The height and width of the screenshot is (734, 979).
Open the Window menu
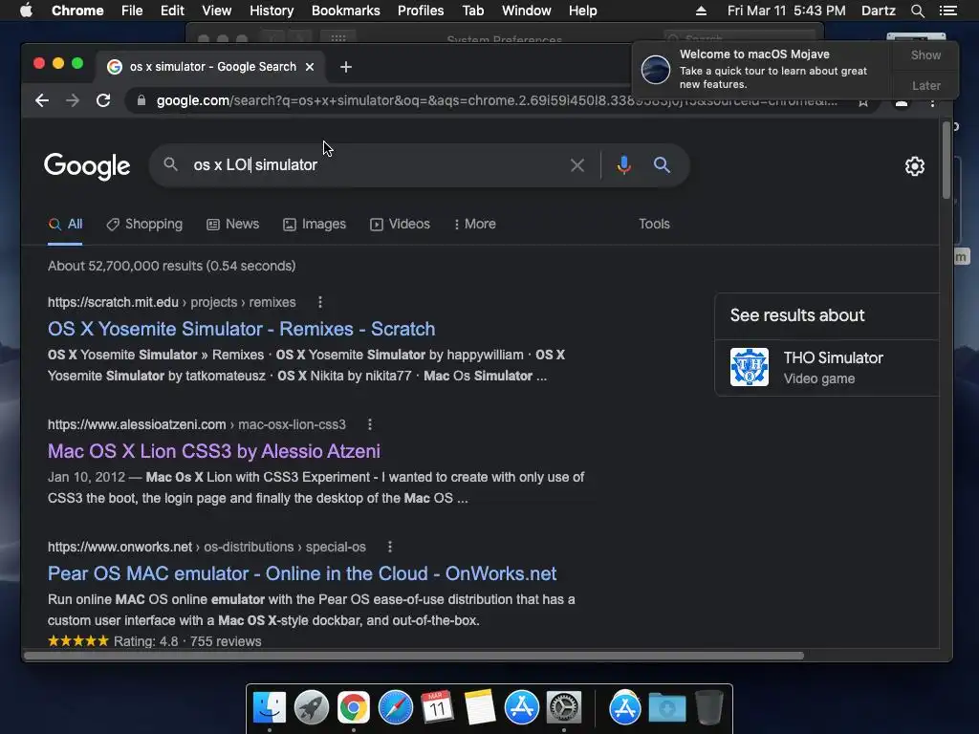(x=527, y=11)
